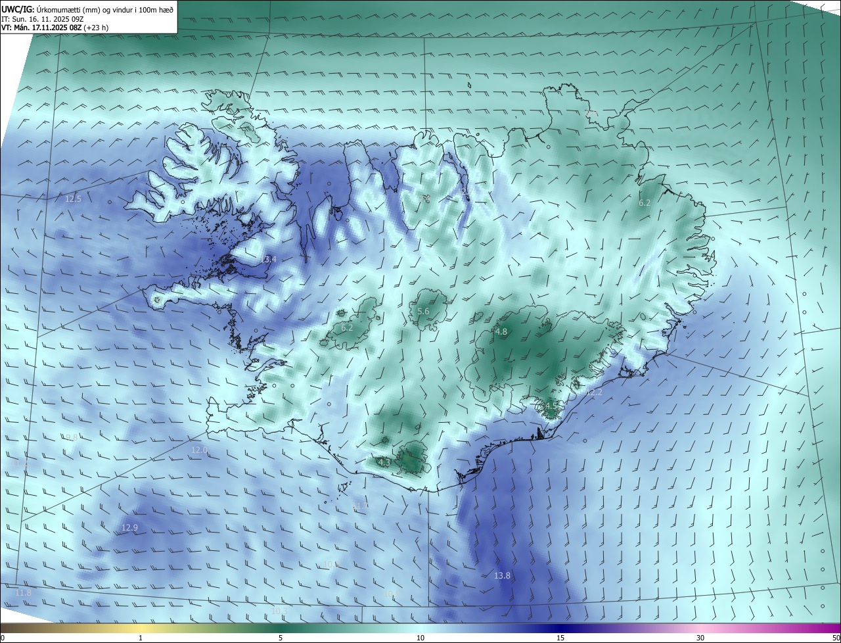Click the 12.0 value label off the southwest coast
The width and height of the screenshot is (841, 643).
tap(199, 450)
